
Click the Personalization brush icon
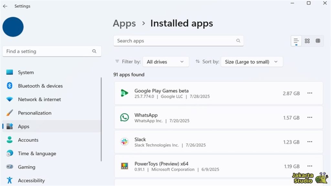[x=9, y=113]
